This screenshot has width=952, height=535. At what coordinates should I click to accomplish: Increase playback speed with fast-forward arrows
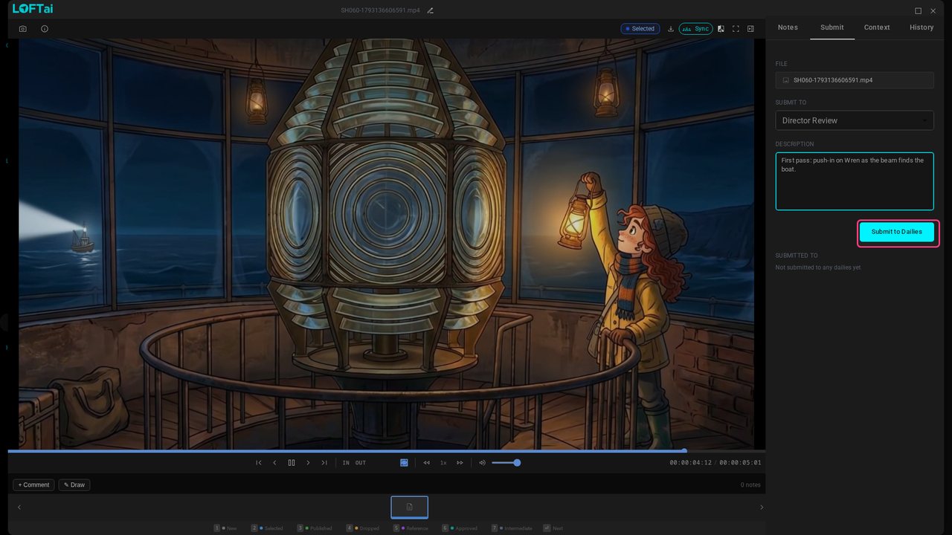[460, 463]
